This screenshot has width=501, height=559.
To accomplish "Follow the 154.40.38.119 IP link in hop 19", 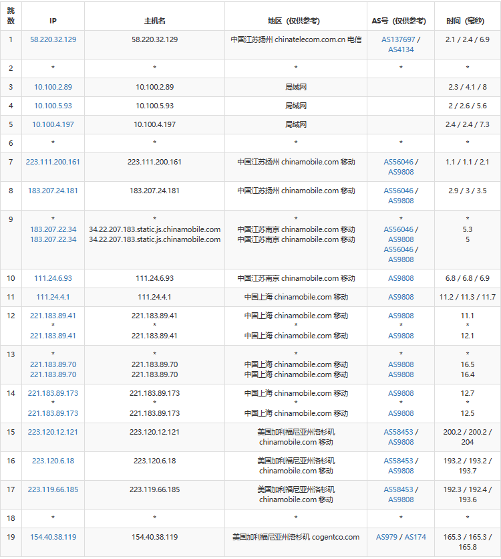I will click(53, 537).
